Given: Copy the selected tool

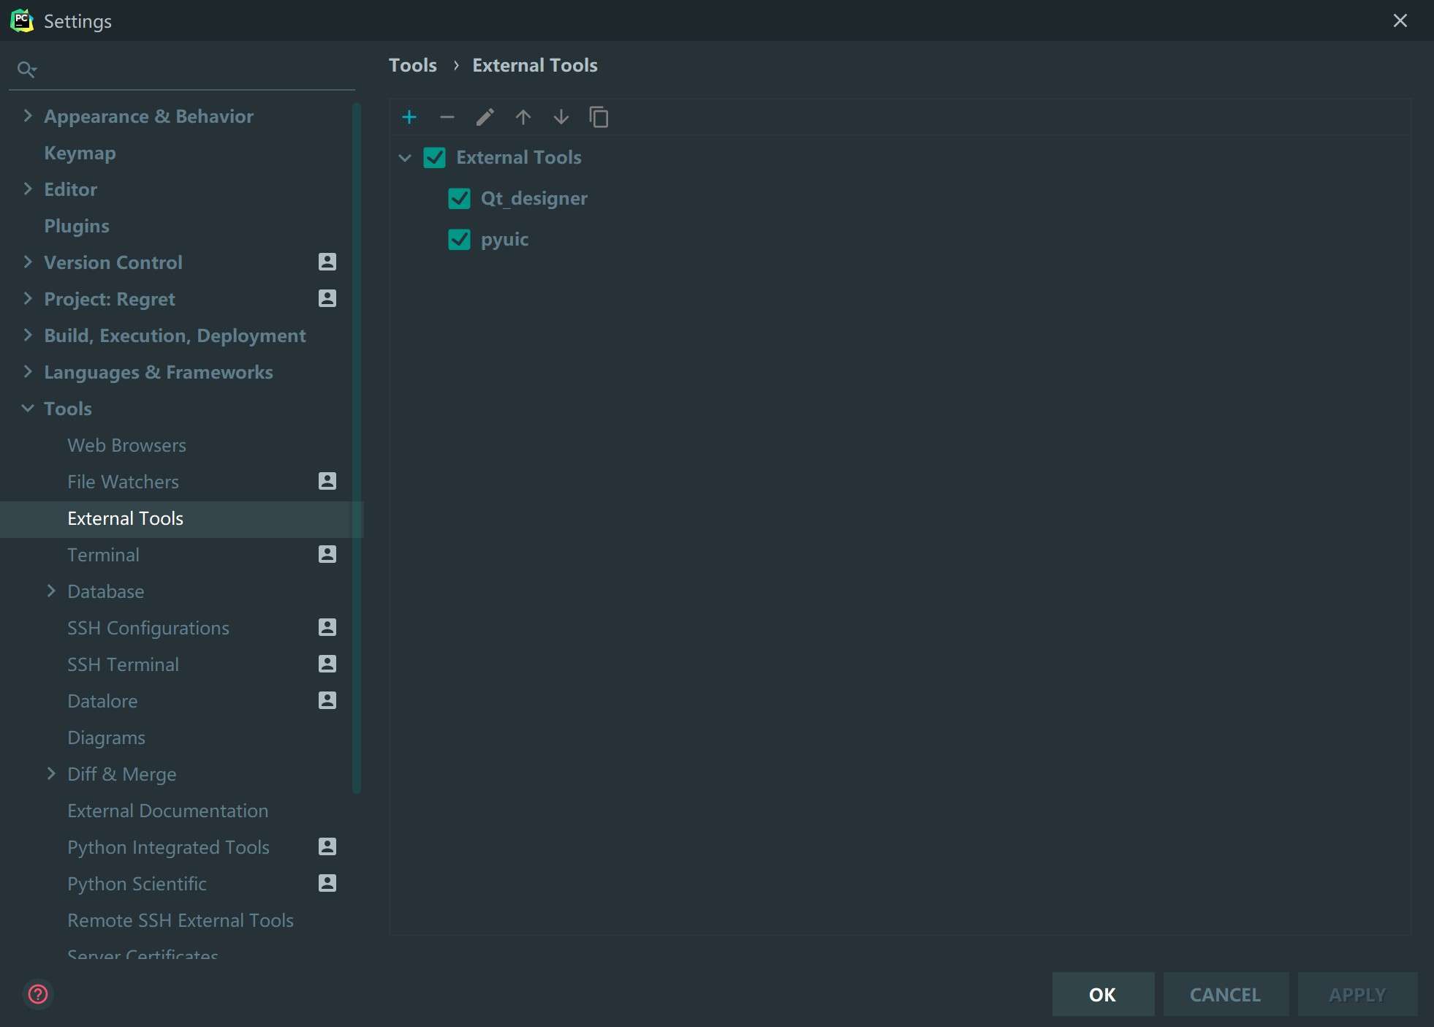Looking at the screenshot, I should [x=599, y=117].
